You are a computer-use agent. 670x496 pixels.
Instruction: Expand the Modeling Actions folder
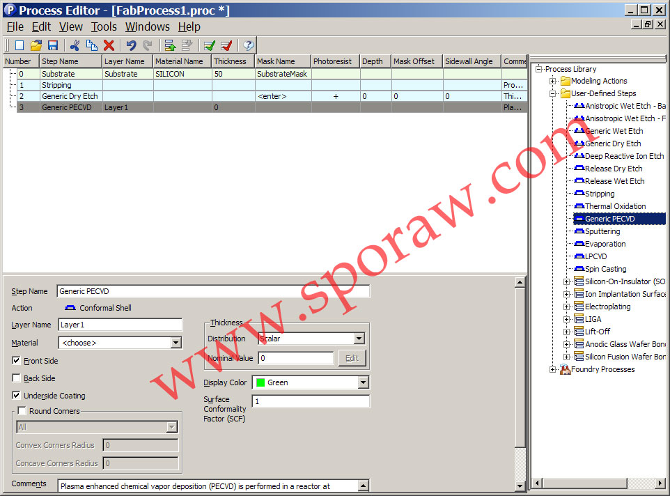[553, 81]
